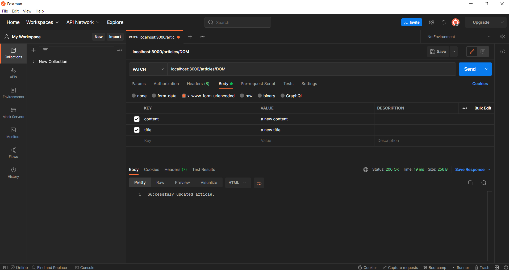The width and height of the screenshot is (509, 270).
Task: Open the Postman Console
Action: click(85, 267)
